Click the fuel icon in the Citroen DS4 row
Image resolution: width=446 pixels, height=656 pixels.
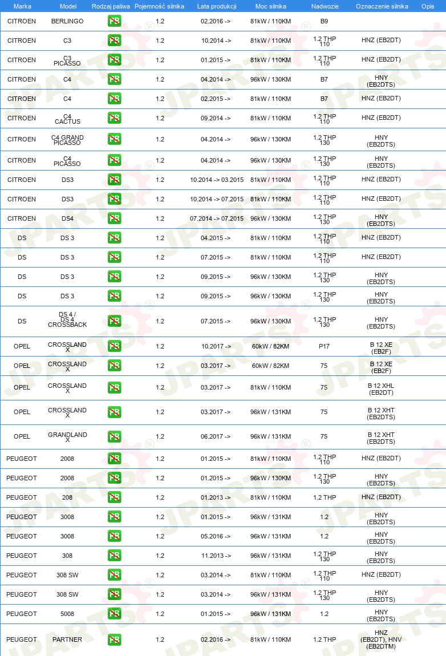[x=114, y=218]
